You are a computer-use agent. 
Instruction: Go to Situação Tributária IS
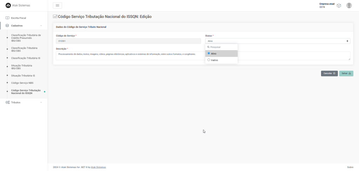(x=23, y=76)
